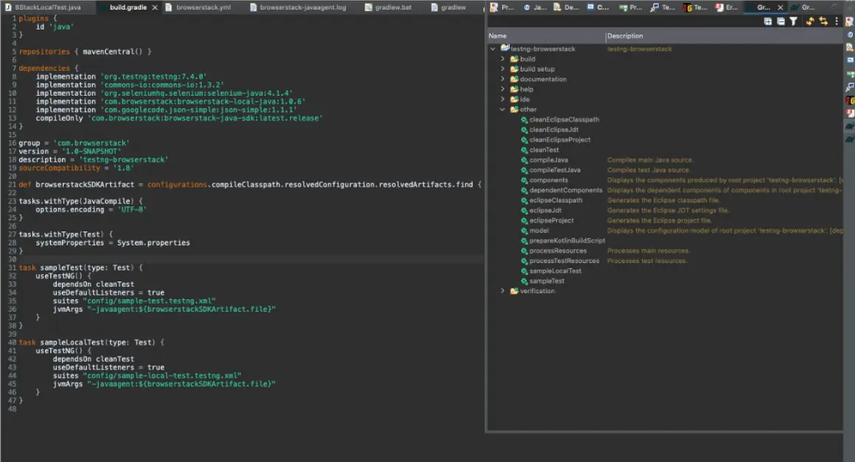Screen dimensions: 855x462
Task: Collapse the 'other' tasks folder
Action: coord(502,109)
